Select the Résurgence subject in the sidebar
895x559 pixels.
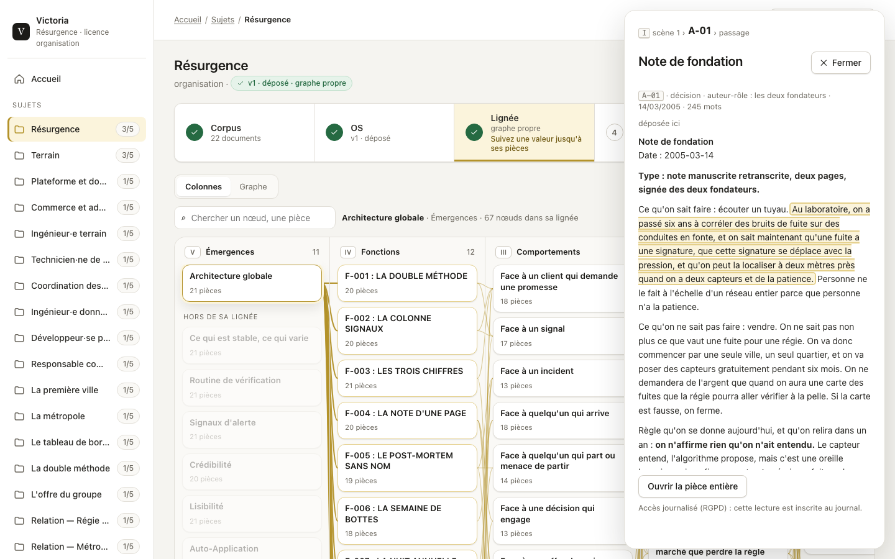pos(76,129)
